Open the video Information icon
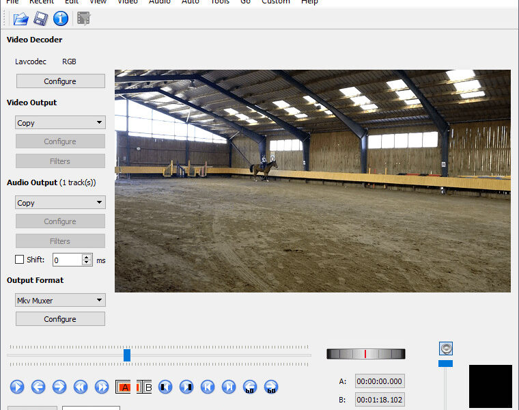Viewport: 519px width, 410px height. (61, 18)
